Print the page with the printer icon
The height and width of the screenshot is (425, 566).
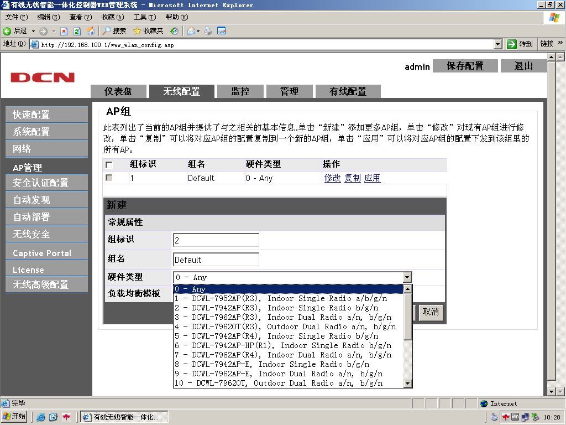[x=208, y=31]
